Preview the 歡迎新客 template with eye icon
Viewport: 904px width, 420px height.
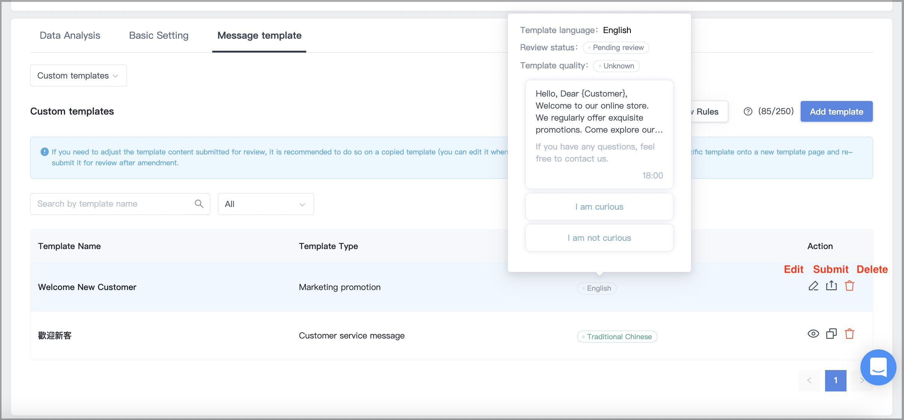813,334
